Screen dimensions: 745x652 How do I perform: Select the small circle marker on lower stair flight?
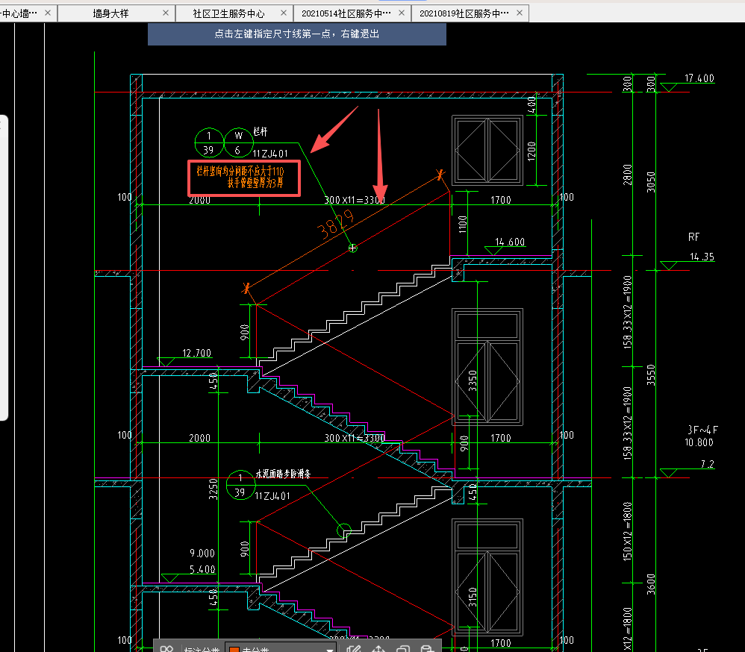(344, 530)
